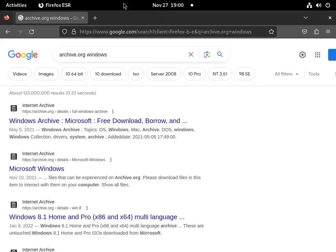Open Google quick settings gear
Screen dimensions: 336x252
(x=302, y=55)
